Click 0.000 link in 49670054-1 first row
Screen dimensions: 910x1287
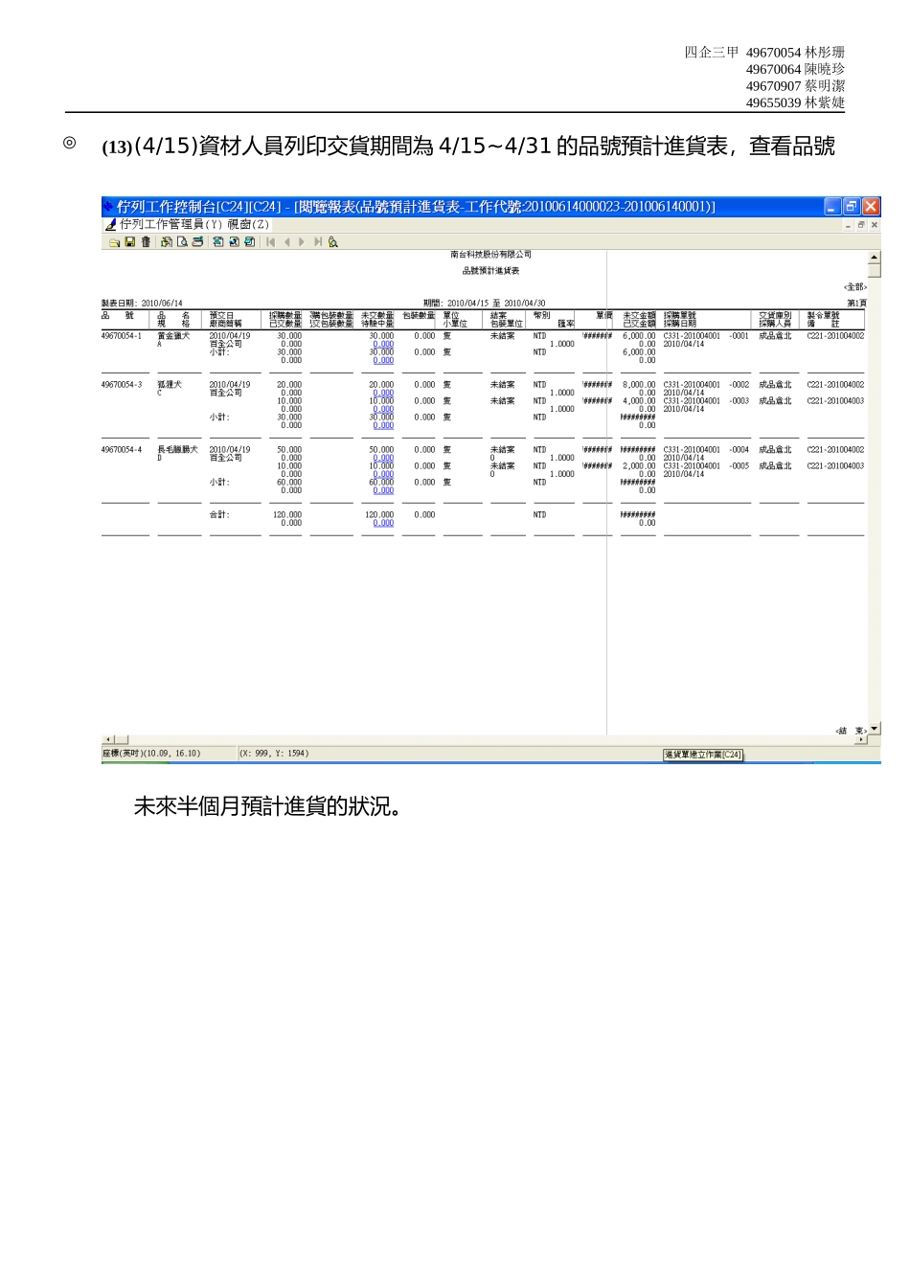[x=383, y=345]
